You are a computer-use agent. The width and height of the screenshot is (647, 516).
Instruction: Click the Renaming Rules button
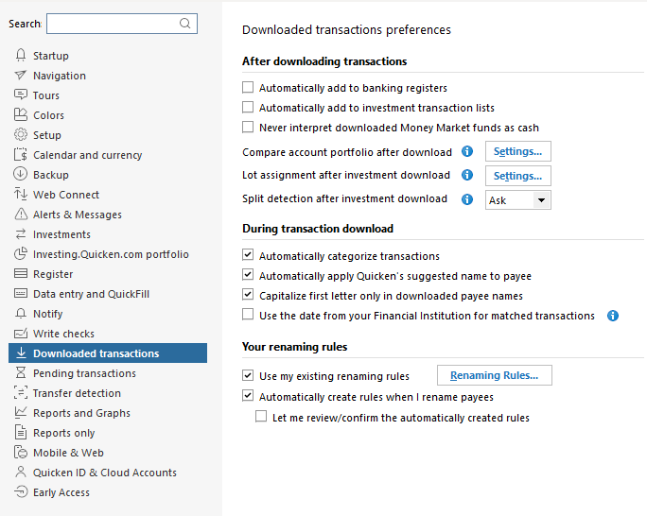[x=494, y=376]
